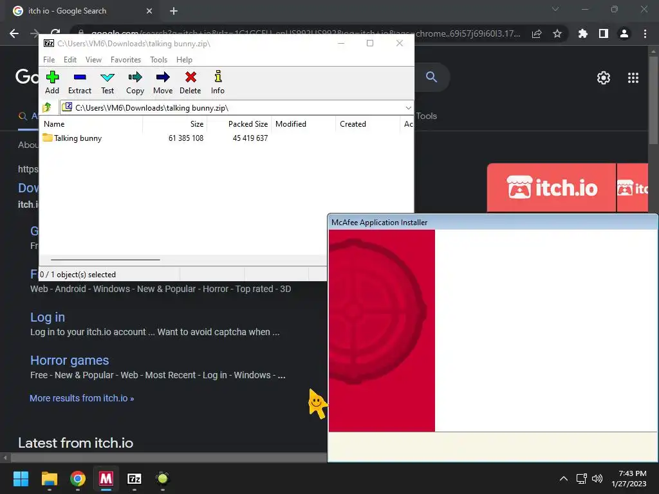Close the 'itch io - Google Search' tab
The image size is (659, 494).
click(149, 11)
